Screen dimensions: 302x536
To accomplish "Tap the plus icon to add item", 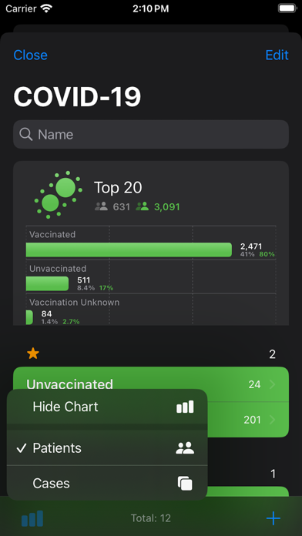I will coord(273,518).
